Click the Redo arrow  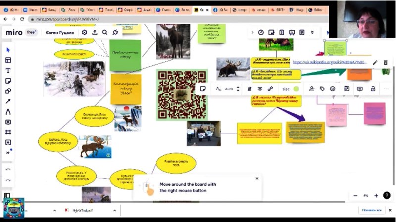coord(8,180)
